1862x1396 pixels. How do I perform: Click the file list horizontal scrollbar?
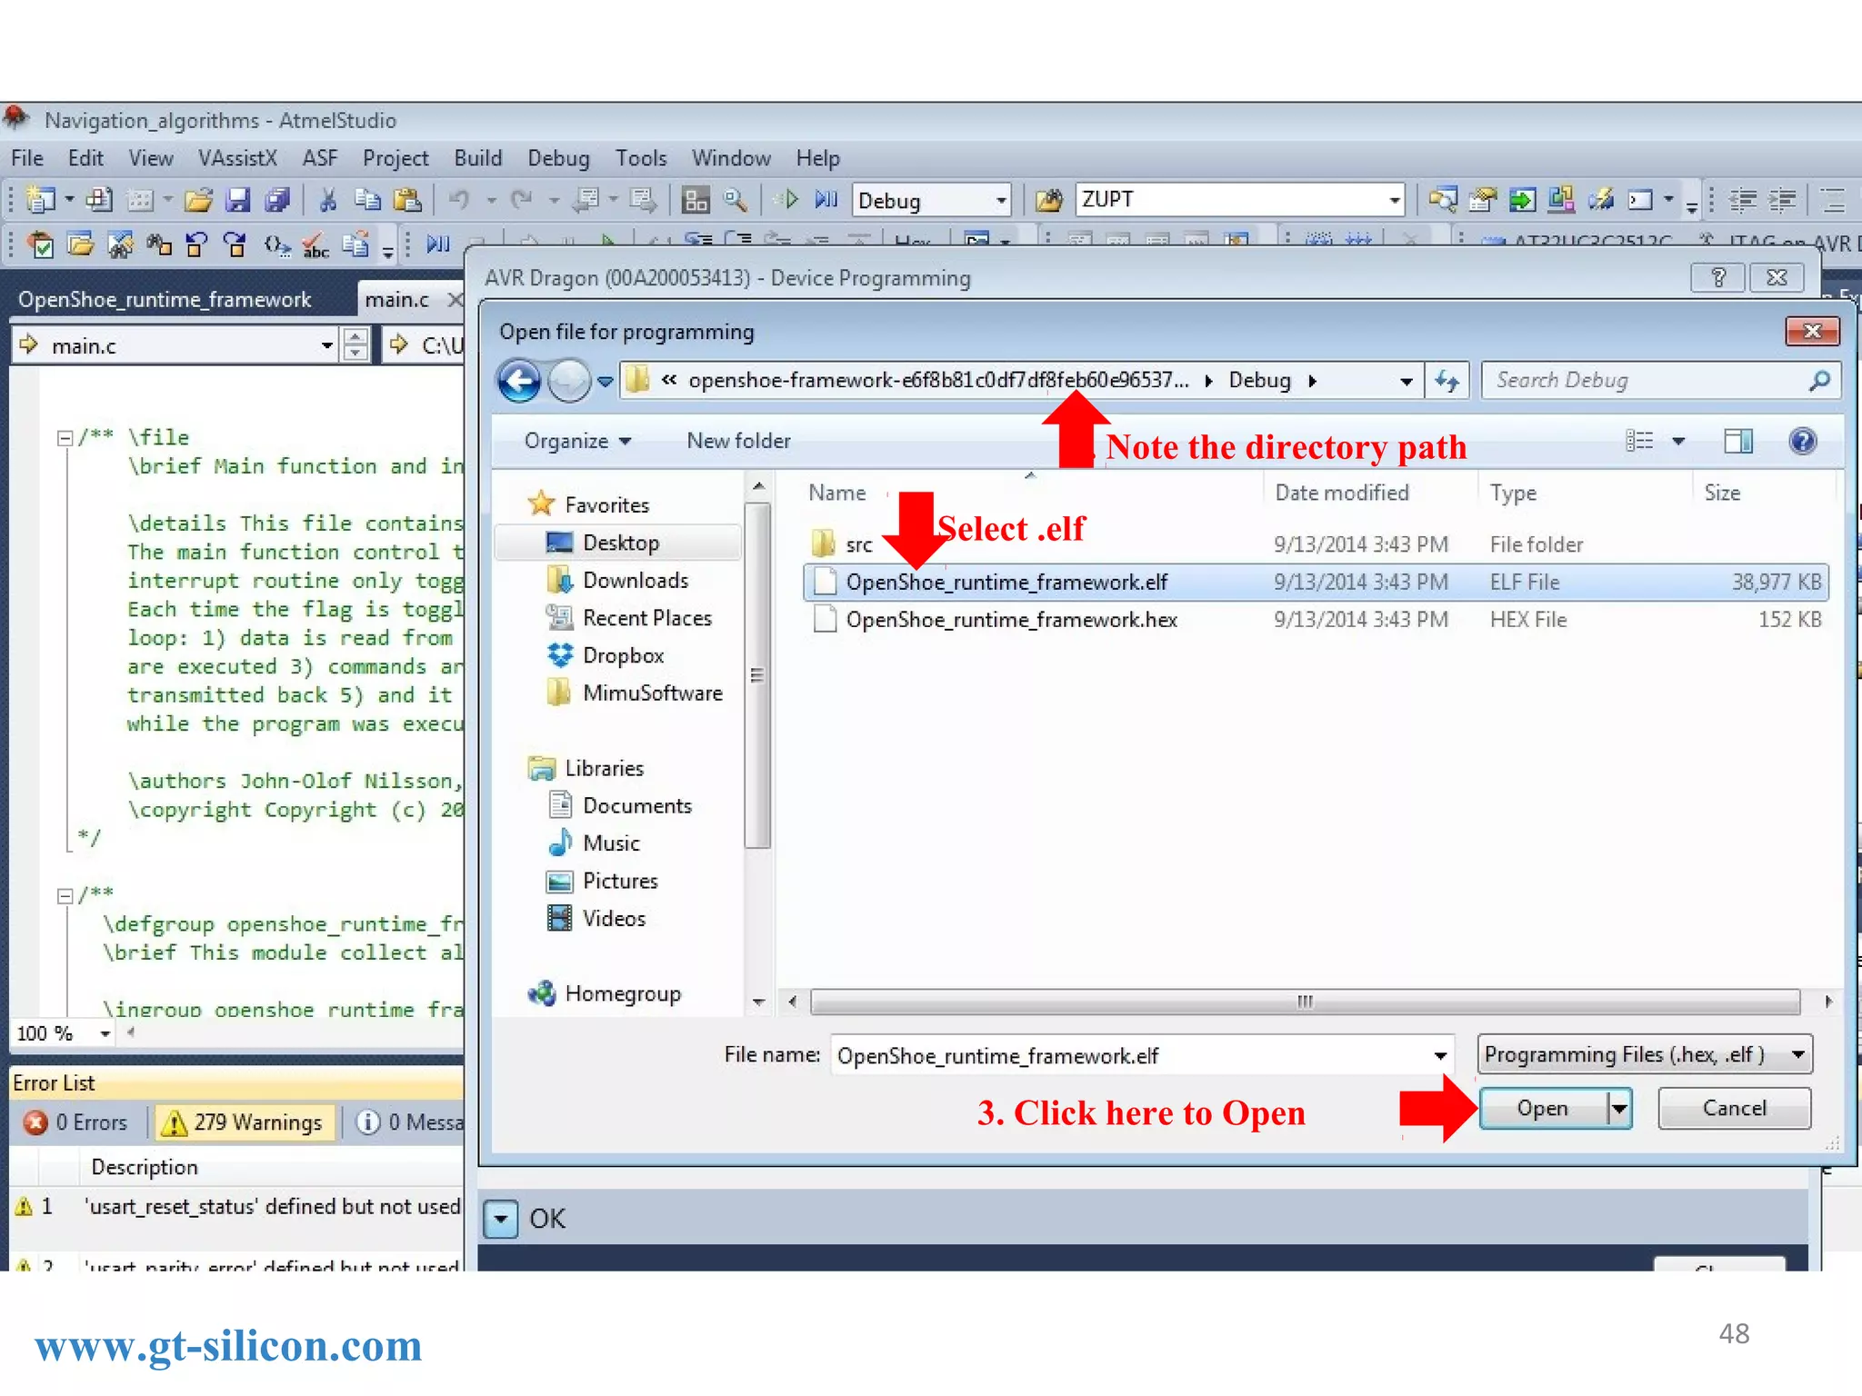(1305, 1002)
